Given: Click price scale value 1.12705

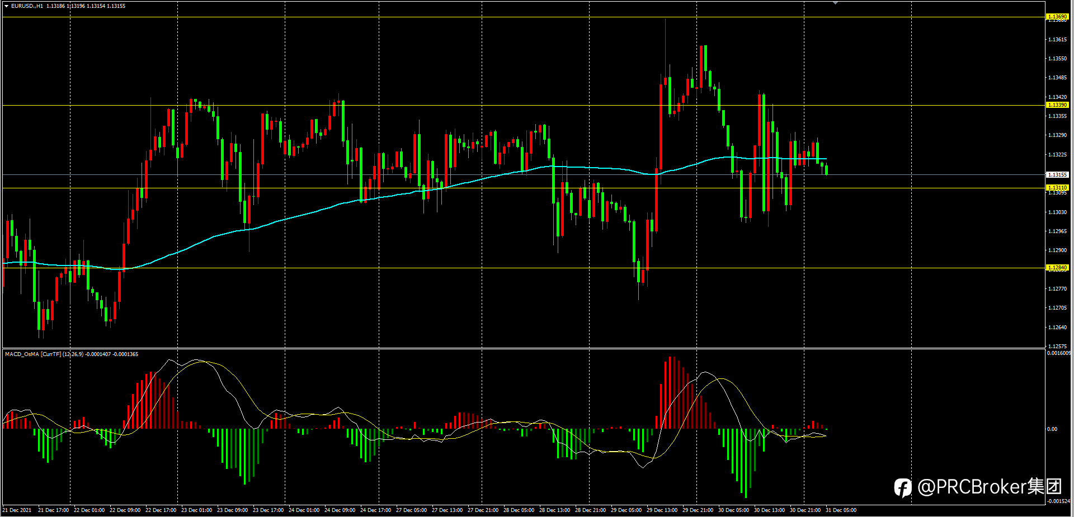Looking at the screenshot, I should click(x=1057, y=308).
